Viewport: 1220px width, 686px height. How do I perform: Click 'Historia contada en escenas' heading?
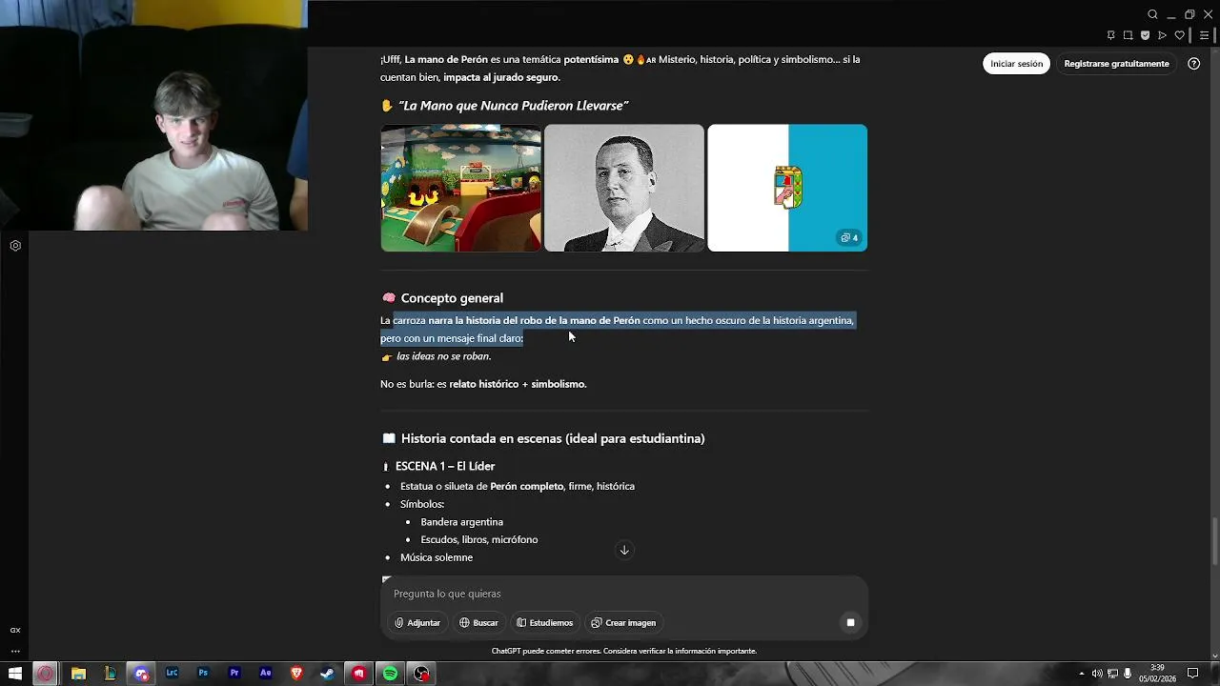click(553, 438)
